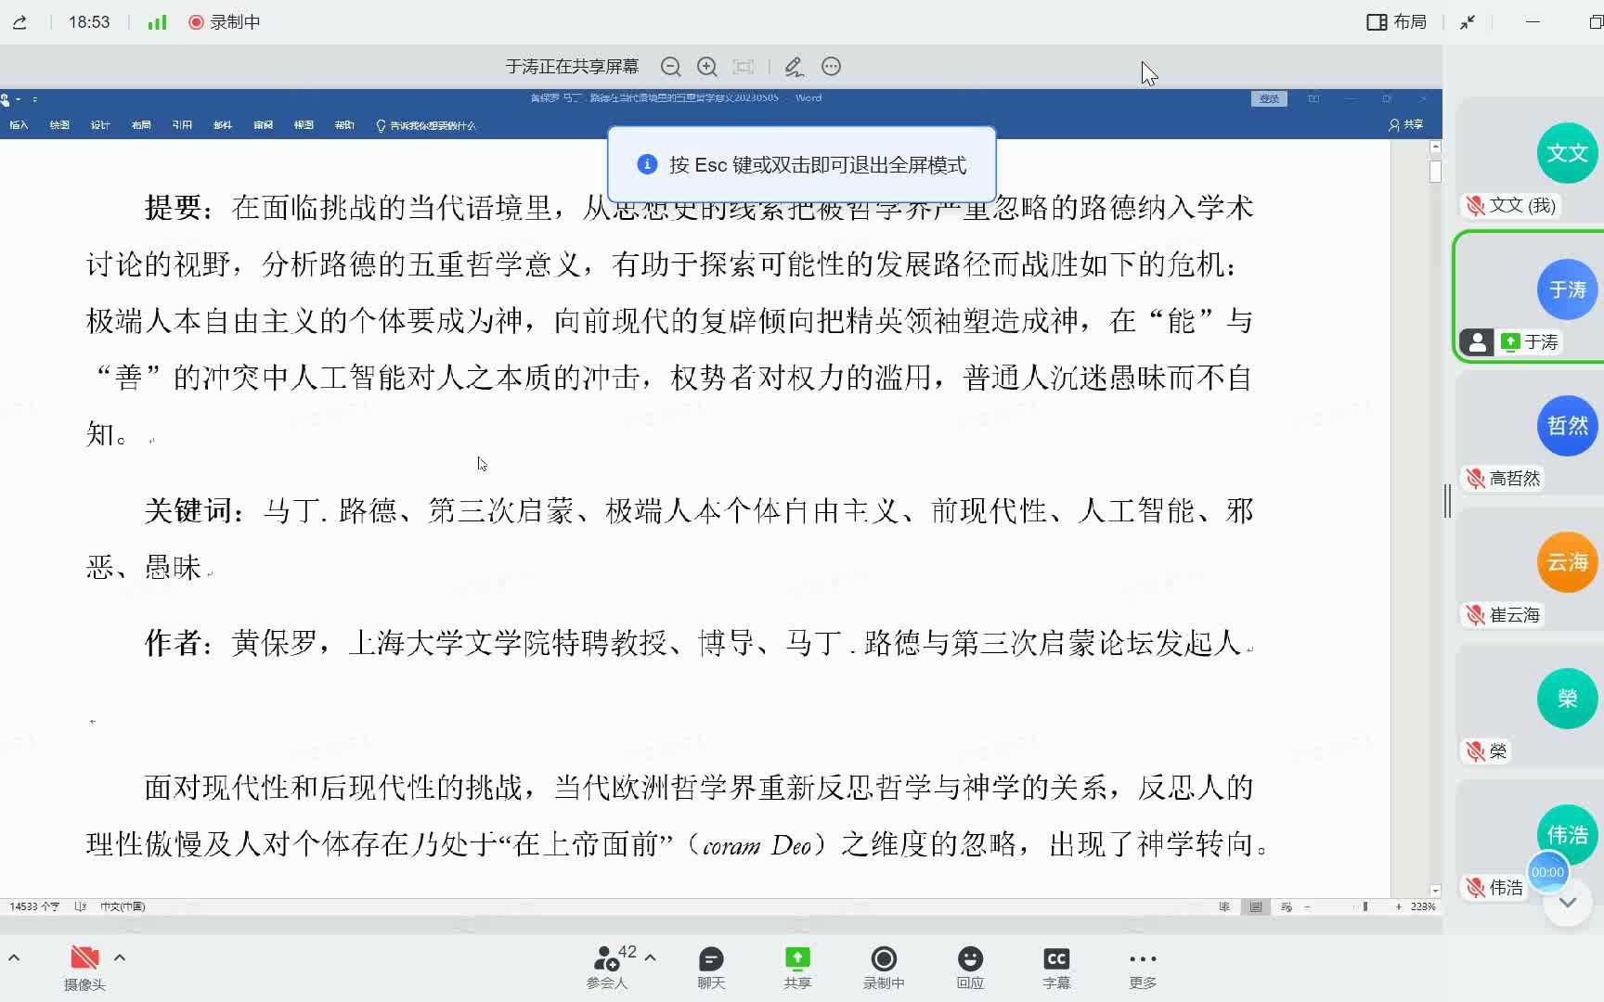Click the zoom in plus in Word
This screenshot has width=1604, height=1002.
(x=1398, y=906)
